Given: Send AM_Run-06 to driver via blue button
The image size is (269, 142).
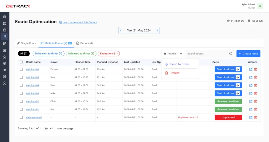Looking at the screenshot, I should 228,69.
